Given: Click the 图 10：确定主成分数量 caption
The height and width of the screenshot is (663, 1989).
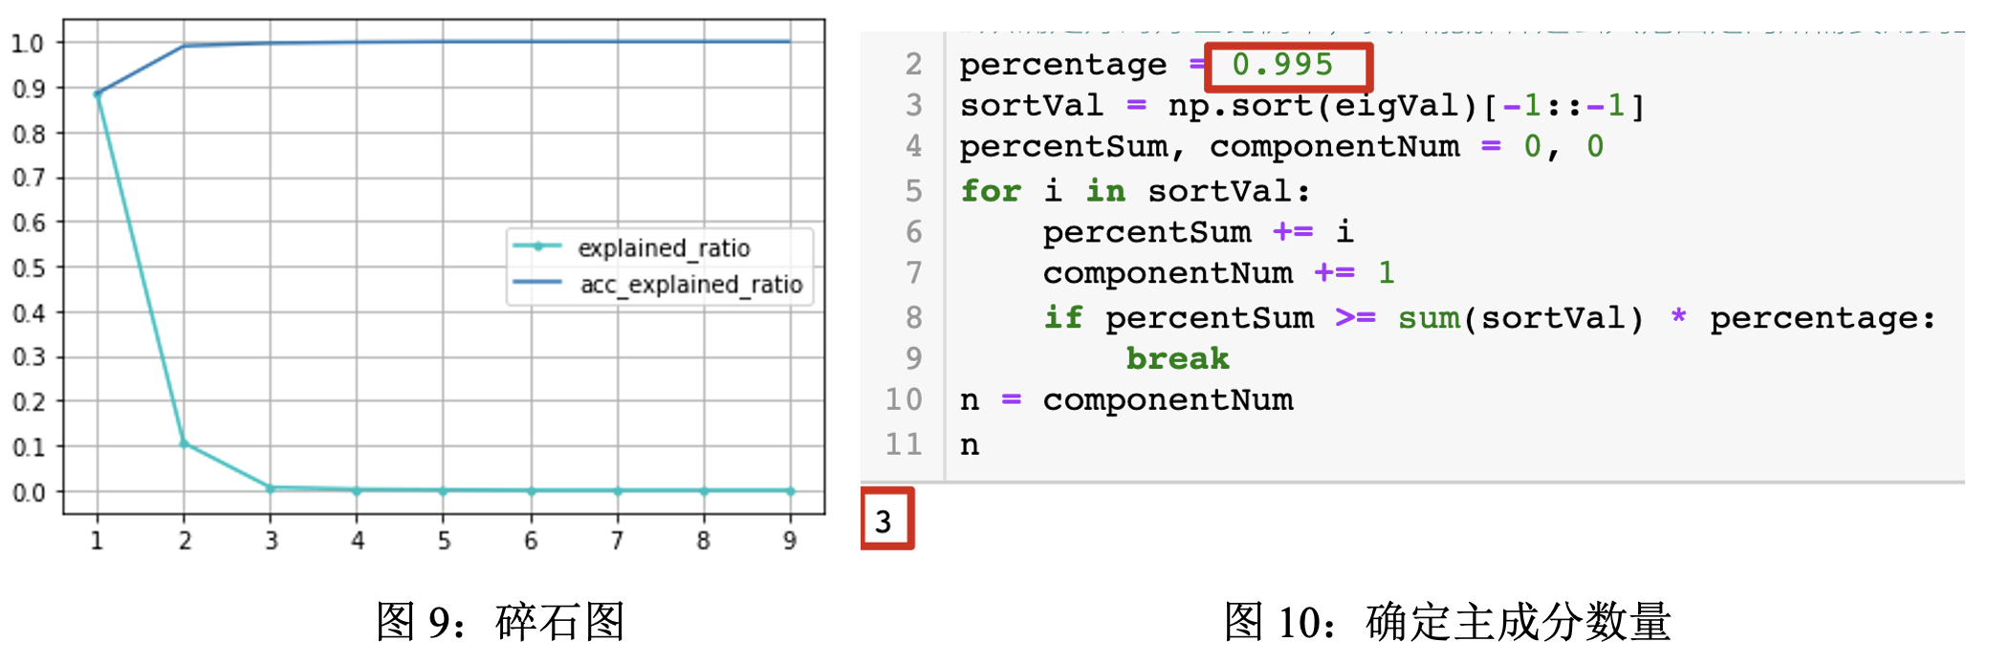Looking at the screenshot, I should tap(1447, 622).
